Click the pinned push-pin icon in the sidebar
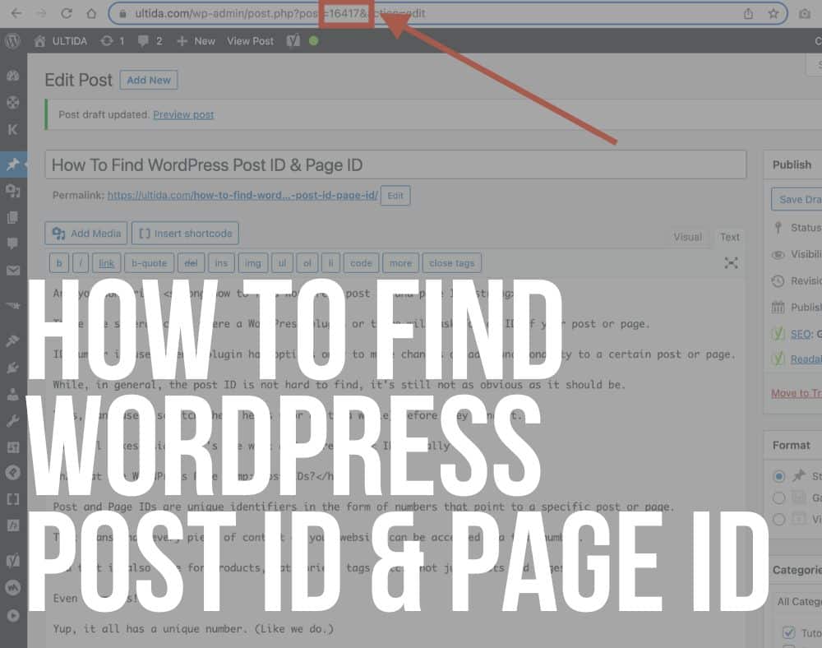822x648 pixels. pos(13,164)
